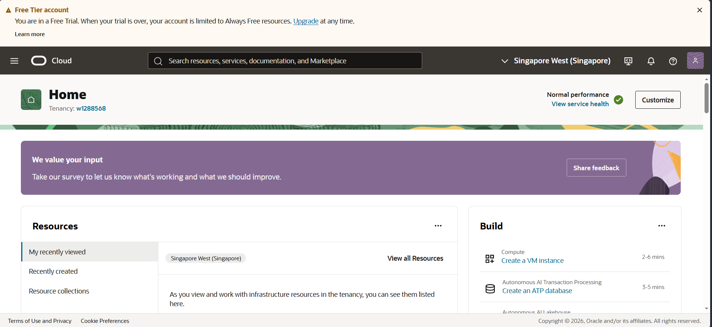The image size is (712, 327).
Task: Focus the resource search field
Action: point(285,61)
